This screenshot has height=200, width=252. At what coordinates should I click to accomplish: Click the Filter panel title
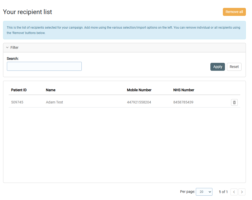point(15,48)
